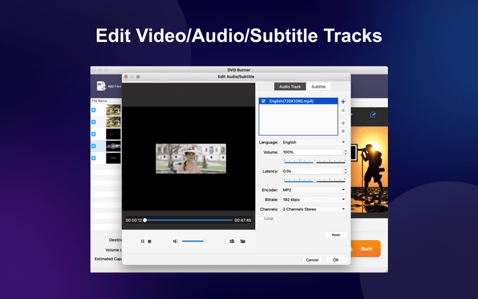Screen dimensions: 478x299
Task: Click the File Name column header
Action: 99,100
